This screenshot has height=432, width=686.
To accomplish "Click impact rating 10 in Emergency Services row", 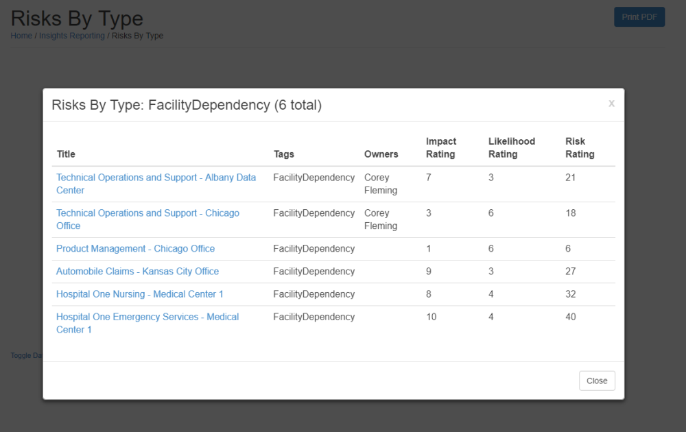I will 431,317.
